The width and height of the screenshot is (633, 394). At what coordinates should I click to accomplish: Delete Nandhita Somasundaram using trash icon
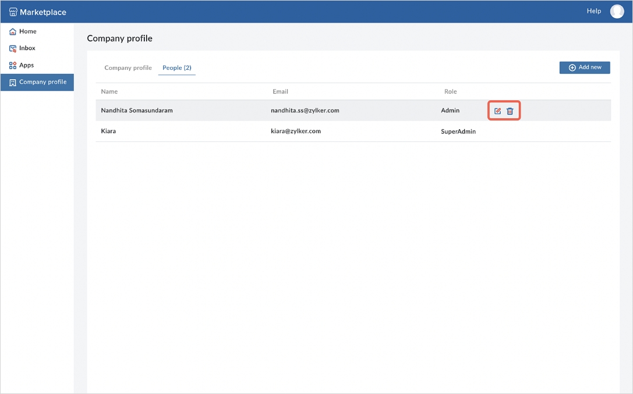pos(510,111)
